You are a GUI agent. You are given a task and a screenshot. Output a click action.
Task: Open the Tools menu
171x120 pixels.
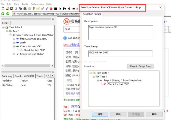click(25, 4)
